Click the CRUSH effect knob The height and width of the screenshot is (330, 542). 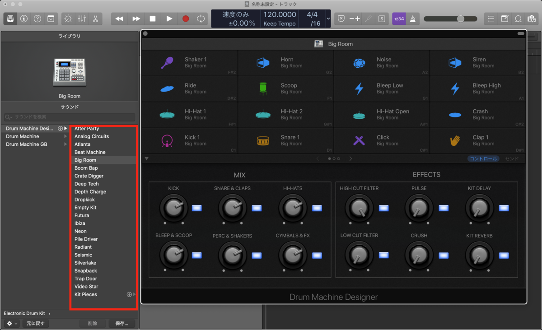tap(419, 255)
